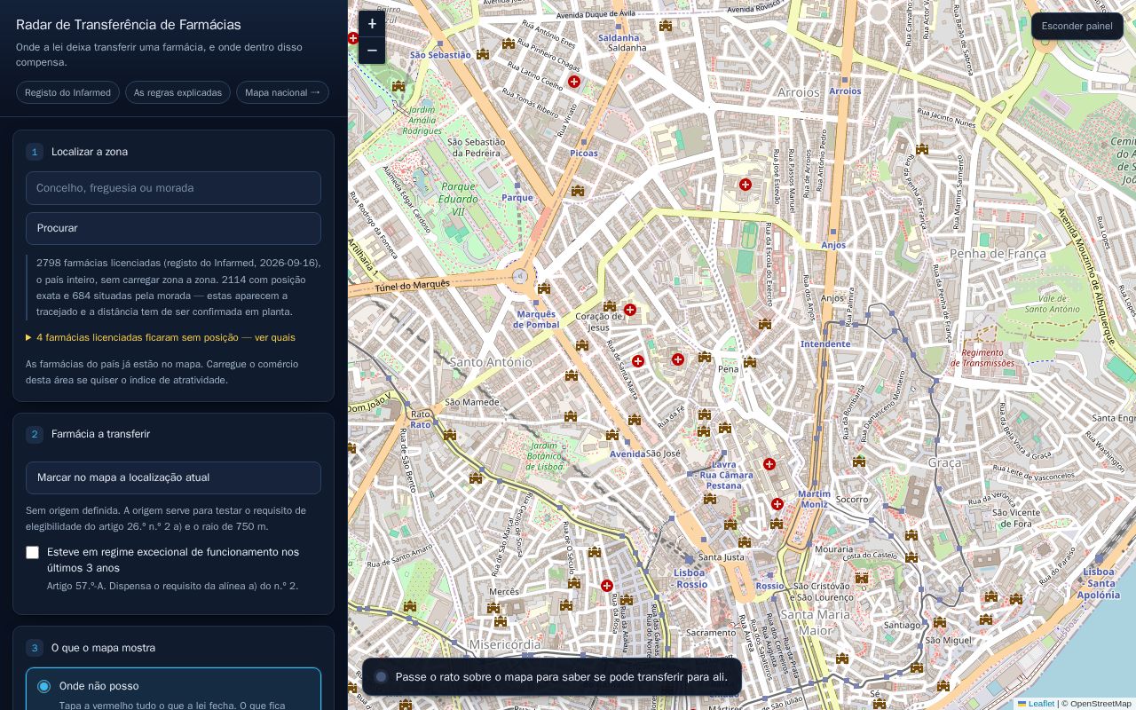Open the castle marker above Jardim Amália Rodrigues
The width and height of the screenshot is (1136, 710).
pos(398,86)
